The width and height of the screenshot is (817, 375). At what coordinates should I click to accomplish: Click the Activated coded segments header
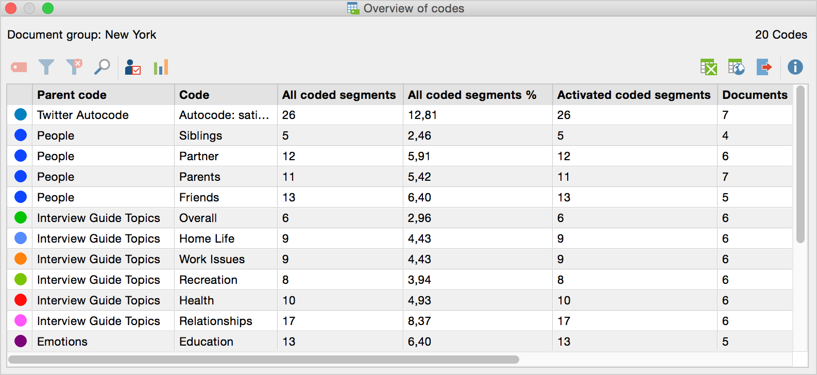(634, 95)
